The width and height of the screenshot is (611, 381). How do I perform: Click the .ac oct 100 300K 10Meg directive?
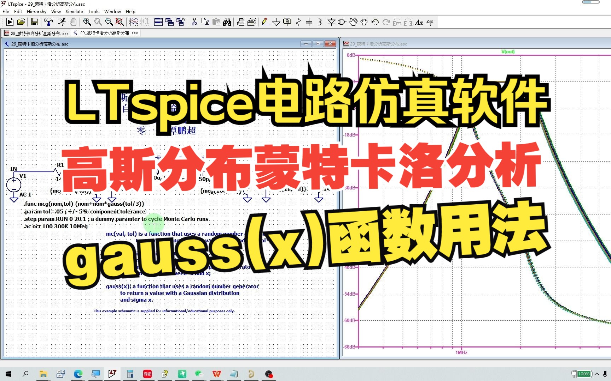(x=56, y=226)
